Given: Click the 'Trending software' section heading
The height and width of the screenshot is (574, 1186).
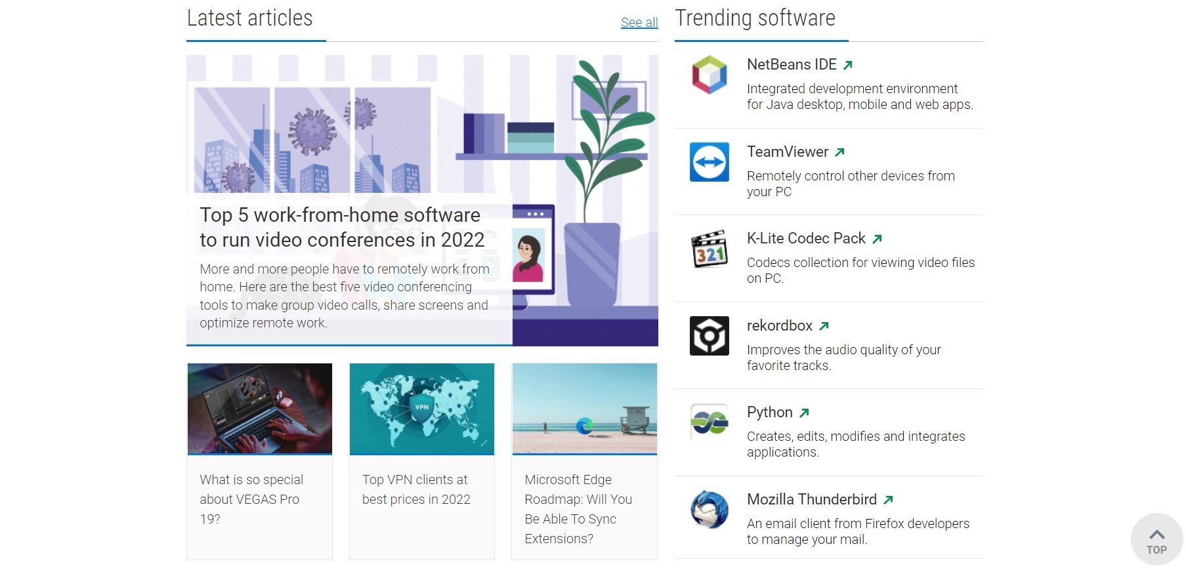Looking at the screenshot, I should [755, 18].
